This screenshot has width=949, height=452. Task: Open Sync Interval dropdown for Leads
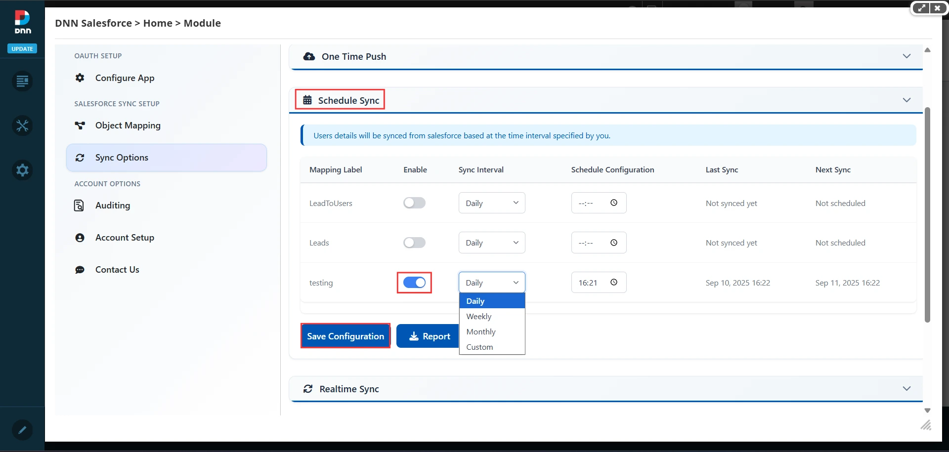coord(492,243)
